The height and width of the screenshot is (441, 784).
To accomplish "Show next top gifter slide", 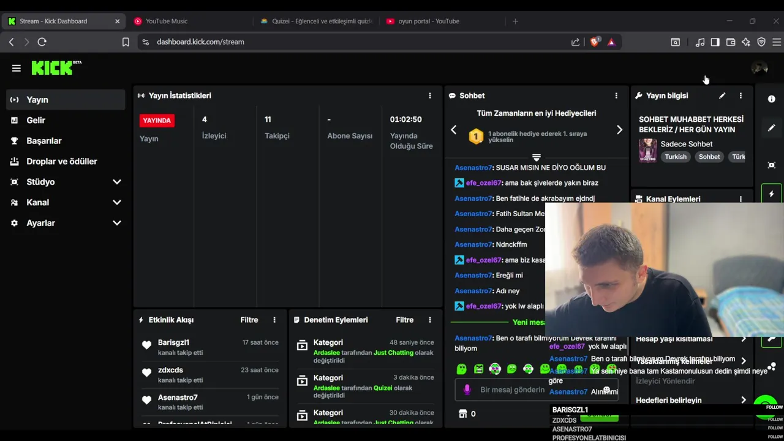I will tap(619, 130).
